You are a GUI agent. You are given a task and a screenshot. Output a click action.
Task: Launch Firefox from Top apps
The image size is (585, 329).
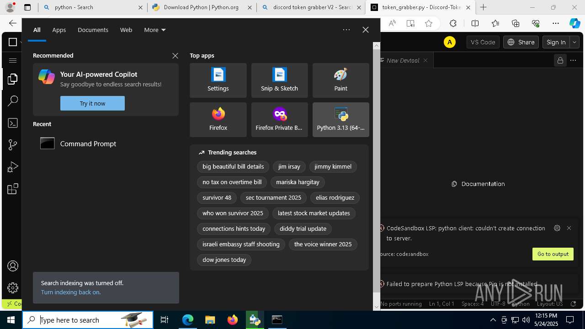click(x=218, y=120)
